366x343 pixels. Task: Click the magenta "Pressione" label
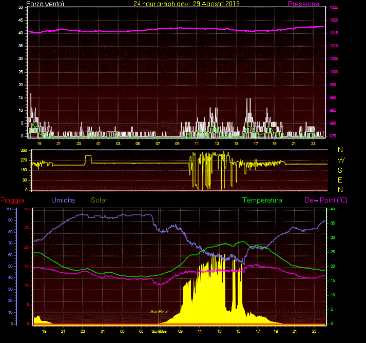click(x=303, y=4)
